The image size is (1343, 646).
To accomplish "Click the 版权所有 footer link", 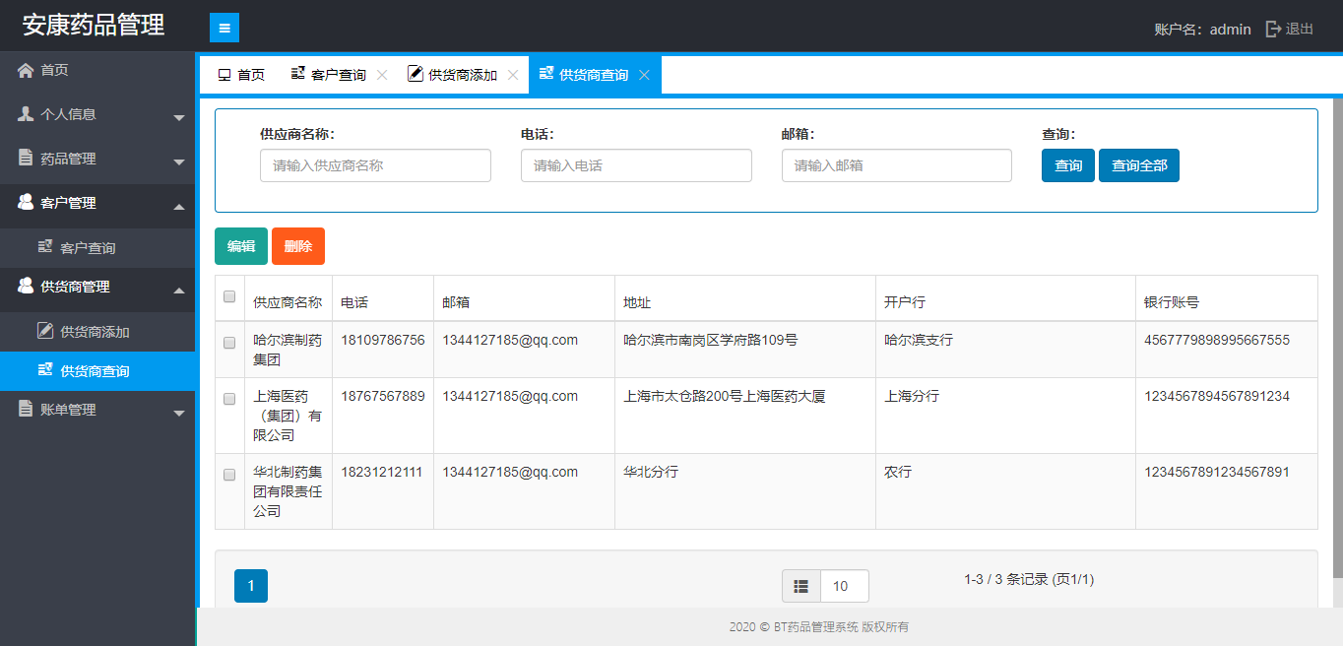I will click(885, 626).
